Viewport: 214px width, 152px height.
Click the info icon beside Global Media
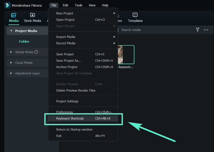(36, 52)
